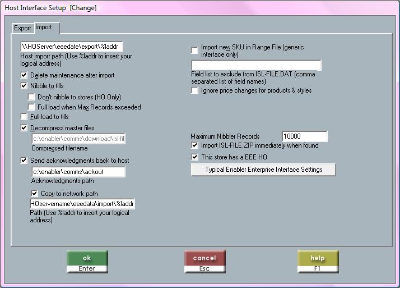Click the Maximum Nibbler Records field
The width and height of the screenshot is (400, 288).
pyautogui.click(x=305, y=136)
